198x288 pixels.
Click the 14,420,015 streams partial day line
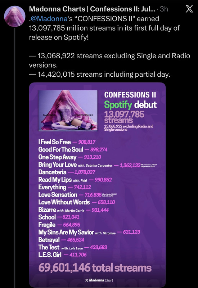(x=100, y=75)
